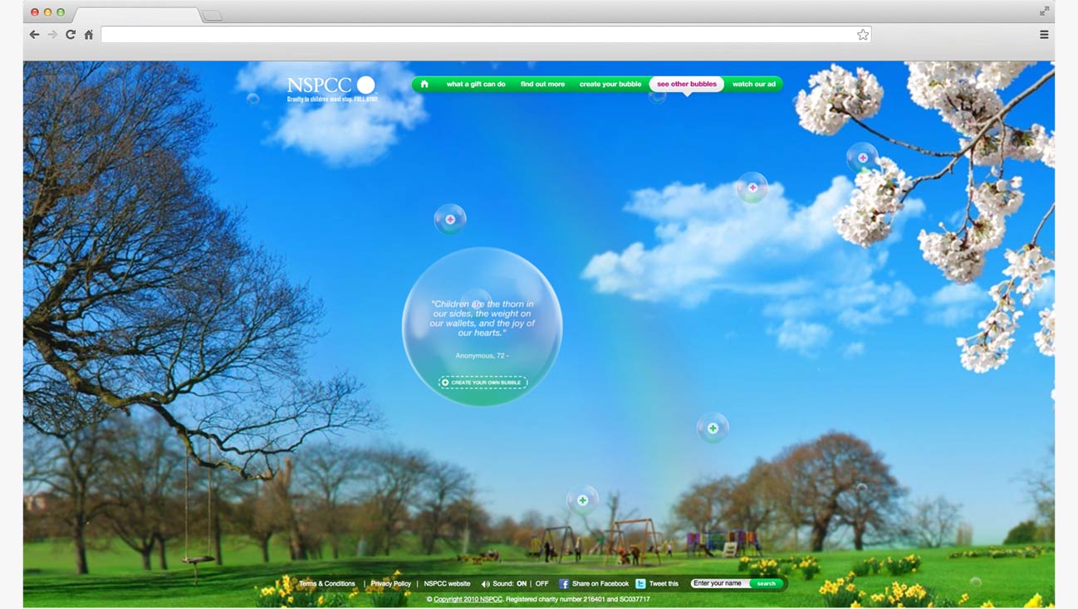Click the 'Children are the thorn' quote text
Viewport: 1078px width, 609px height.
[483, 319]
